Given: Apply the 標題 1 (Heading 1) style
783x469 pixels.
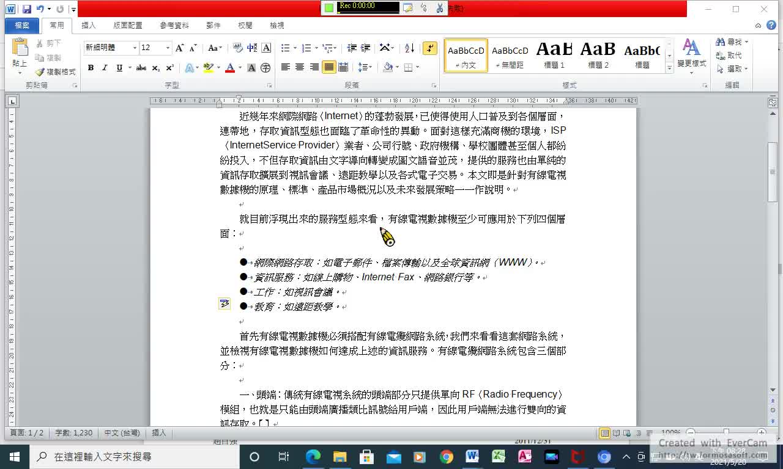Looking at the screenshot, I should (554, 56).
